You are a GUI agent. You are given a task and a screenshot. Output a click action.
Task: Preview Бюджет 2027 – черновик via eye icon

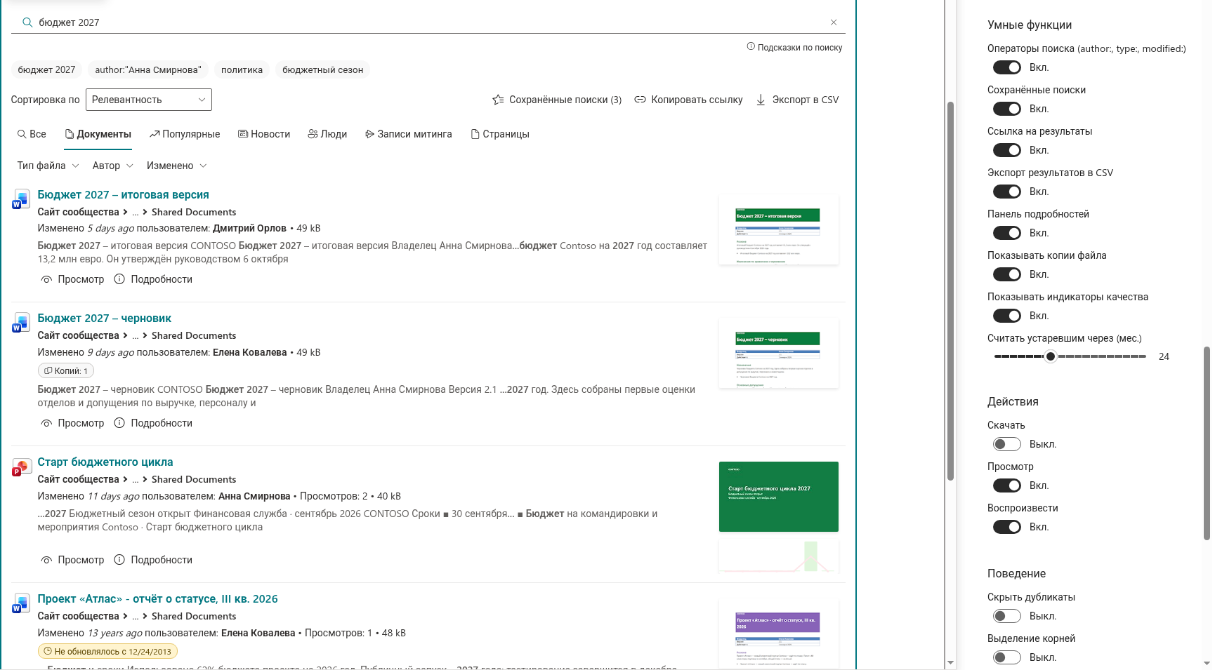(x=46, y=423)
